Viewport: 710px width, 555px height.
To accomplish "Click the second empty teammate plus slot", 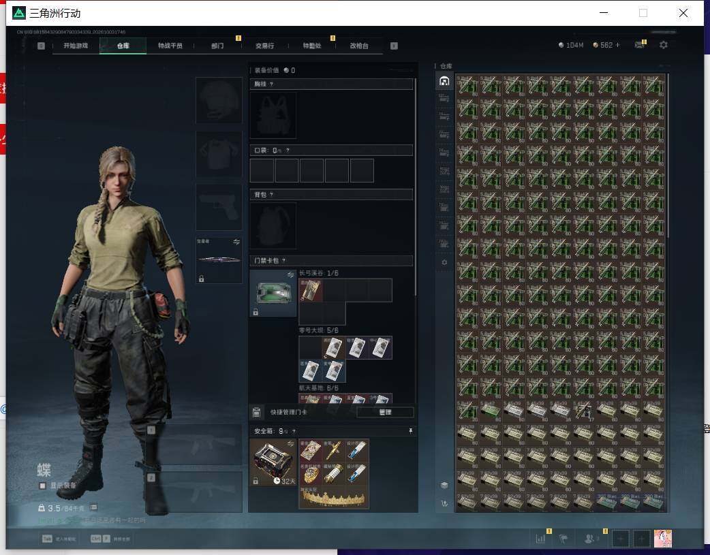I will (641, 539).
